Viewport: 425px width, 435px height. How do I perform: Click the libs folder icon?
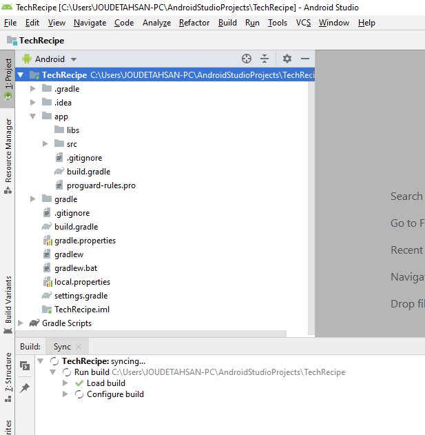click(x=59, y=130)
